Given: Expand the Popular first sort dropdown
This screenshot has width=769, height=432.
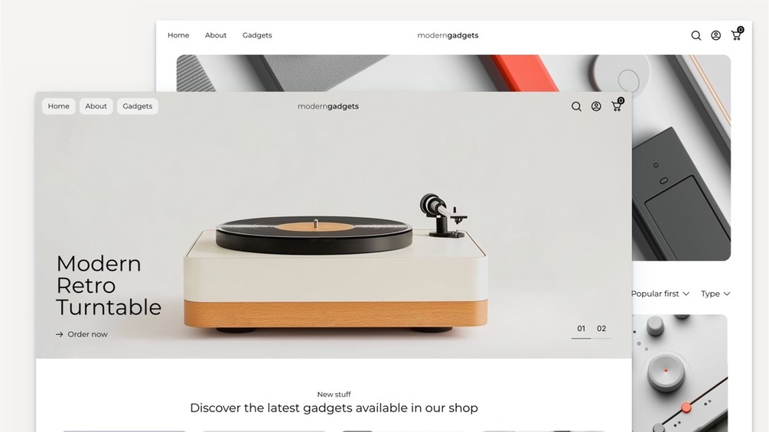Looking at the screenshot, I should coord(660,294).
